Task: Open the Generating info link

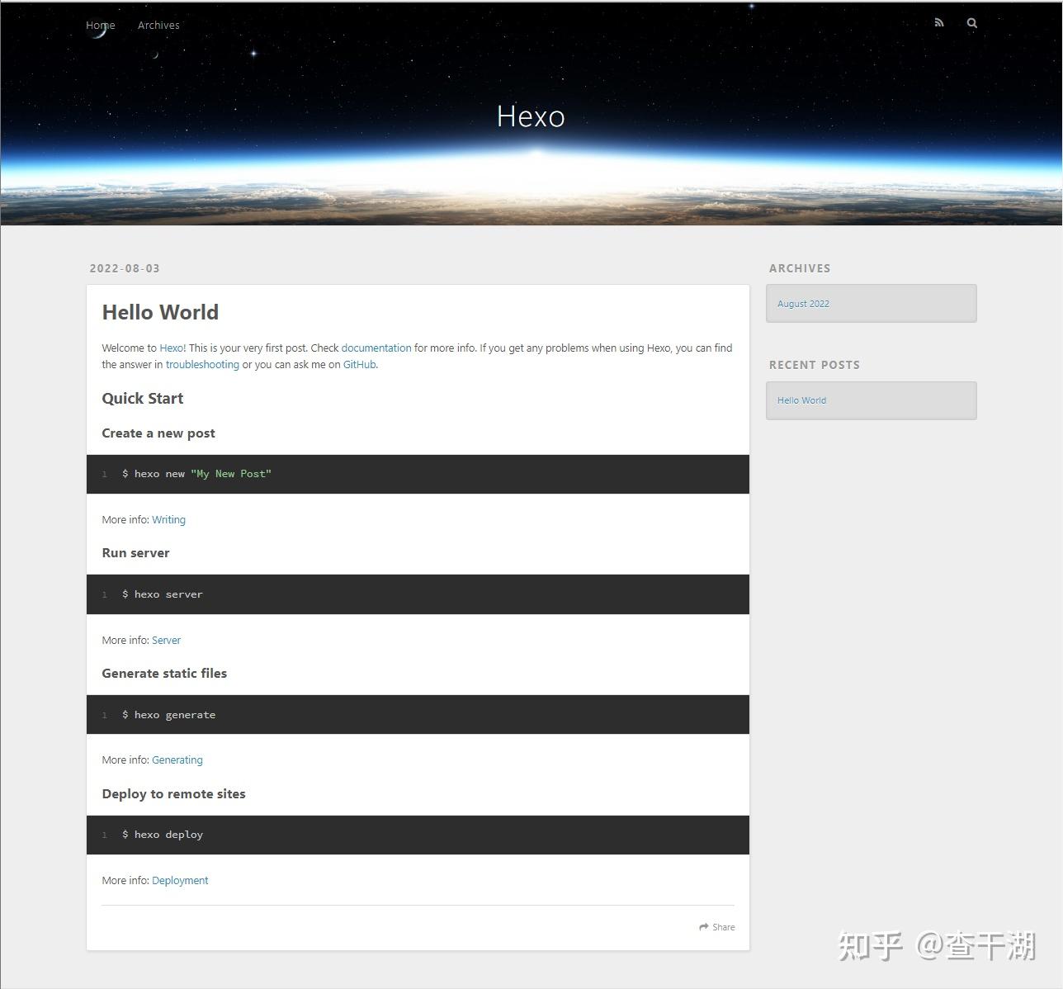Action: point(177,759)
